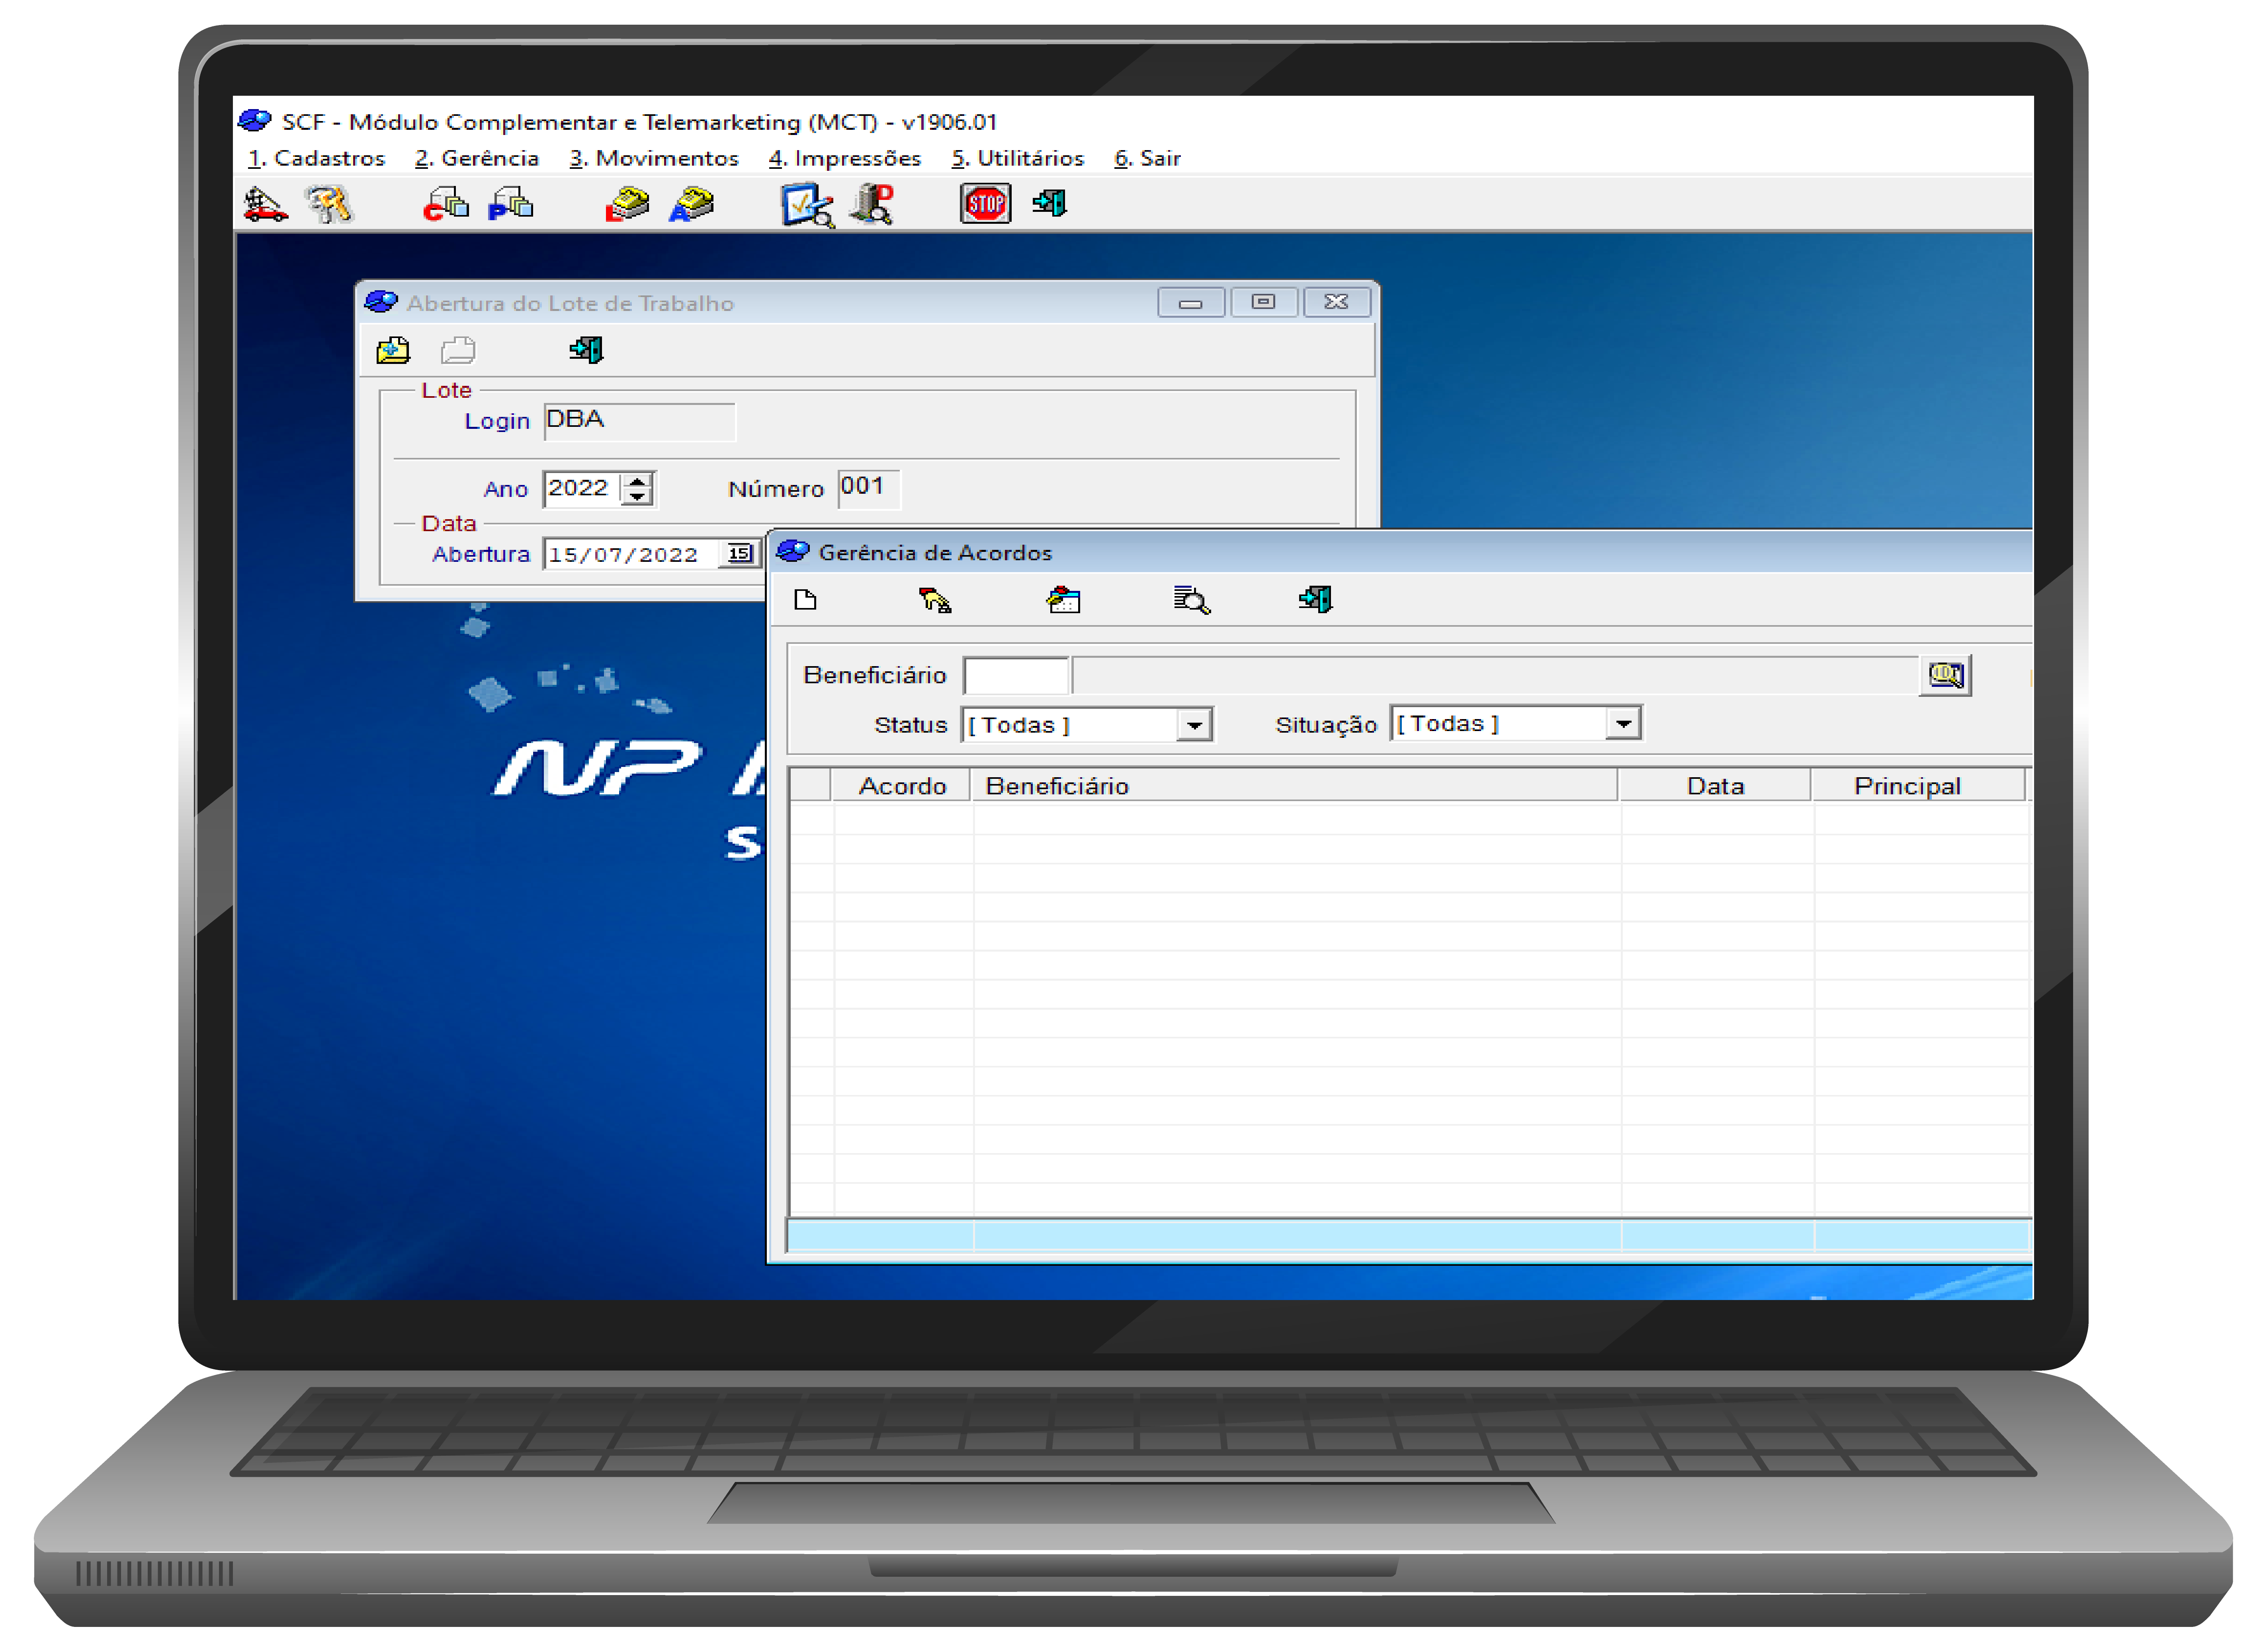Click the Abertura do Lote de Trabalho title text
This screenshot has height=1652, width=2267.
coord(570,303)
